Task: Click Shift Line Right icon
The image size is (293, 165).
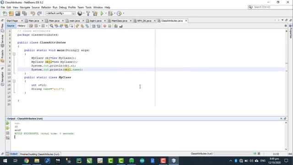Action: click(x=98, y=26)
